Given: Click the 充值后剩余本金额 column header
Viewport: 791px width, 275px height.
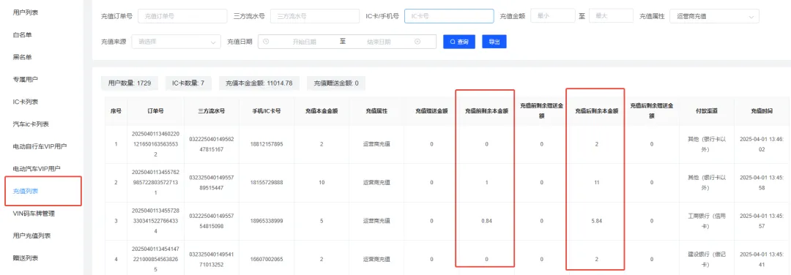Looking at the screenshot, I should (597, 111).
